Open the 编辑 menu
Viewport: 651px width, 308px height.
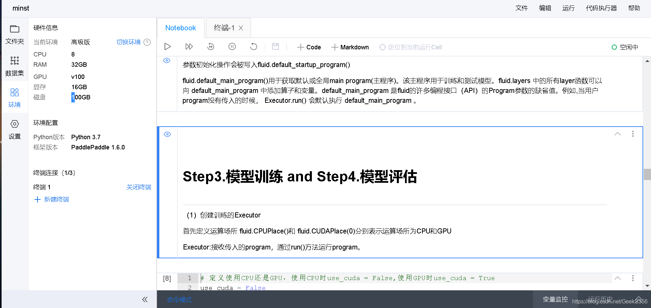pos(545,8)
